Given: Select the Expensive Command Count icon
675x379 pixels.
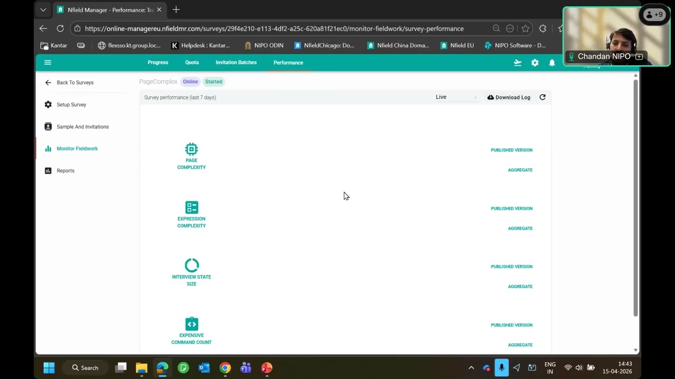Looking at the screenshot, I should (x=191, y=323).
